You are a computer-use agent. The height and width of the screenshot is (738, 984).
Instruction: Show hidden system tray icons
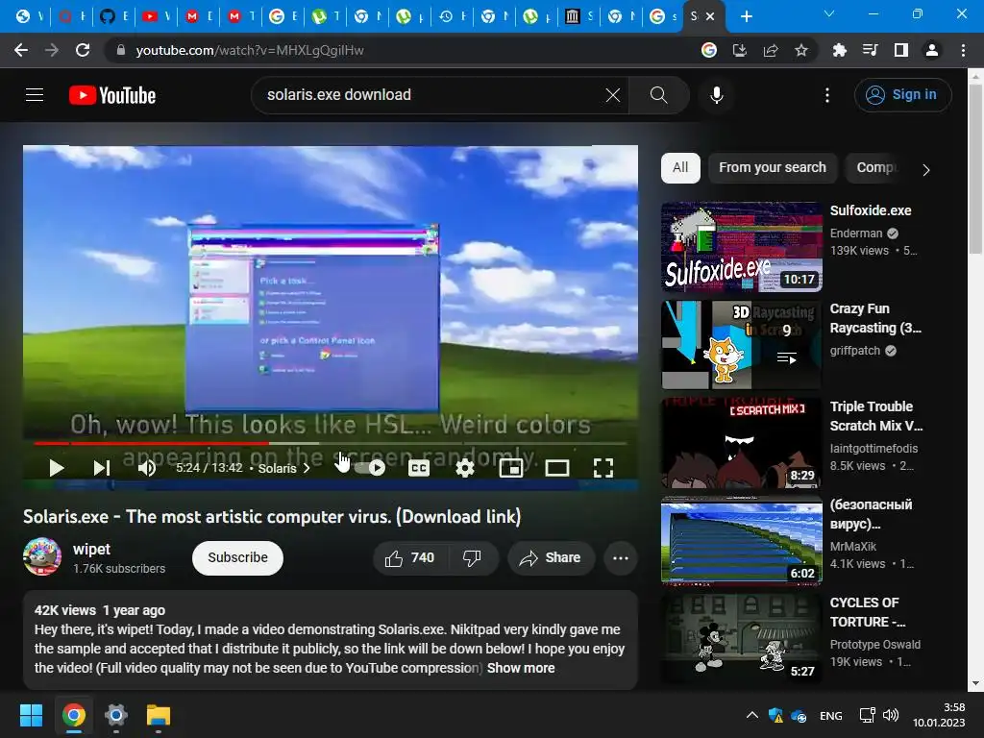point(751,715)
